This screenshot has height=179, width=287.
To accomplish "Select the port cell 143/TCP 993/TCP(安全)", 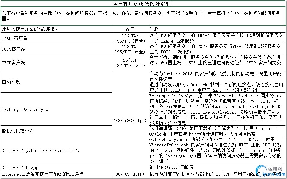I will [130, 38].
